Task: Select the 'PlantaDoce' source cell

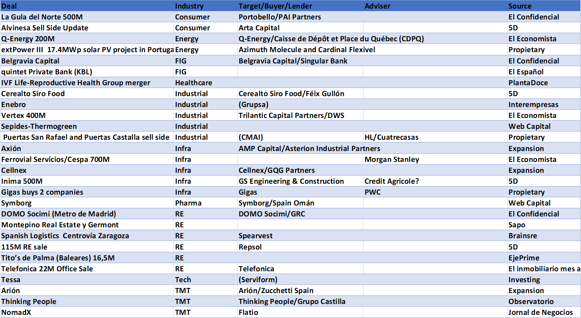Action: click(x=544, y=83)
